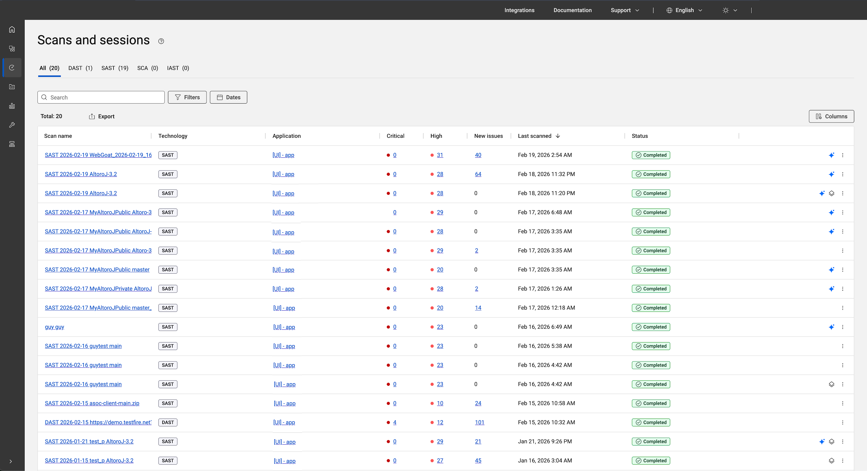867x471 pixels.
Task: Open the guy guy scan link
Action: point(55,327)
